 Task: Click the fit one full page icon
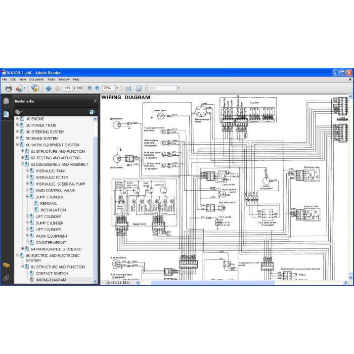[x=139, y=88]
